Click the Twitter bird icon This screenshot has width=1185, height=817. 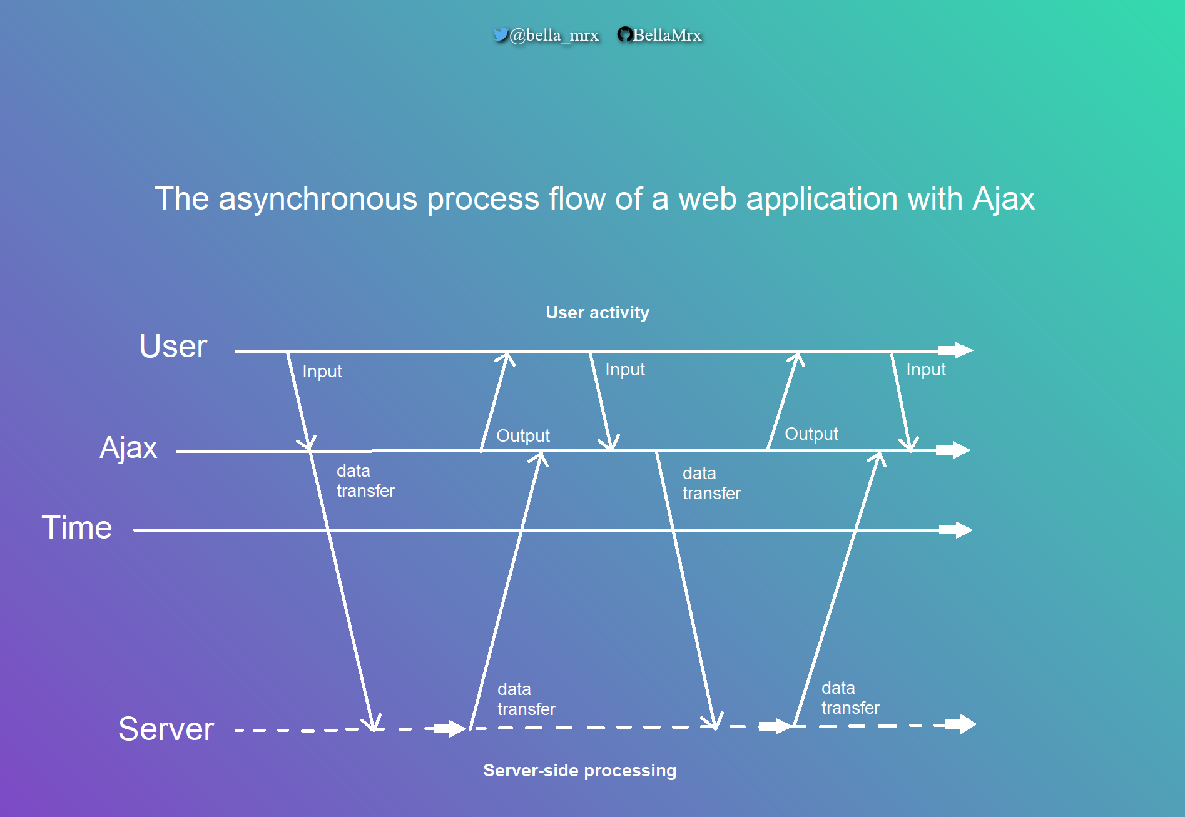500,34
